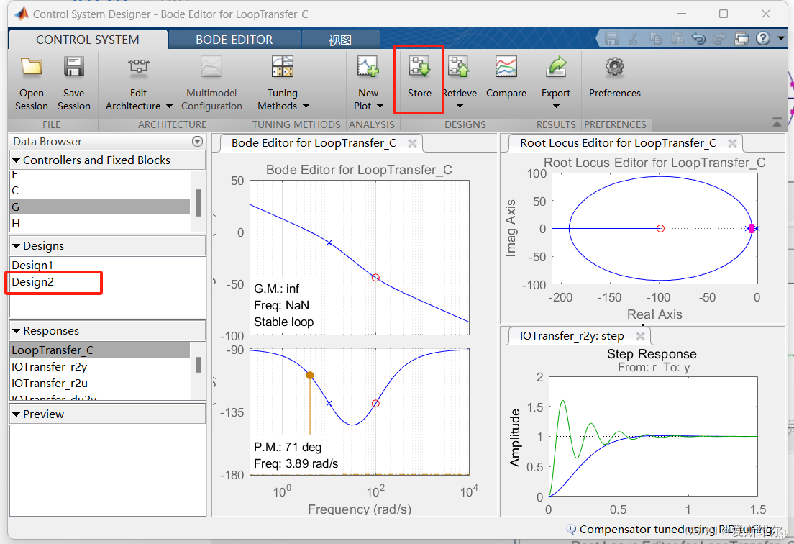This screenshot has width=794, height=544.
Task: Collapse the Responses section
Action: click(17, 331)
